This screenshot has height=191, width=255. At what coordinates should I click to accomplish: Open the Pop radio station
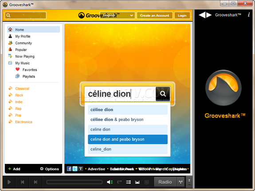point(18,115)
